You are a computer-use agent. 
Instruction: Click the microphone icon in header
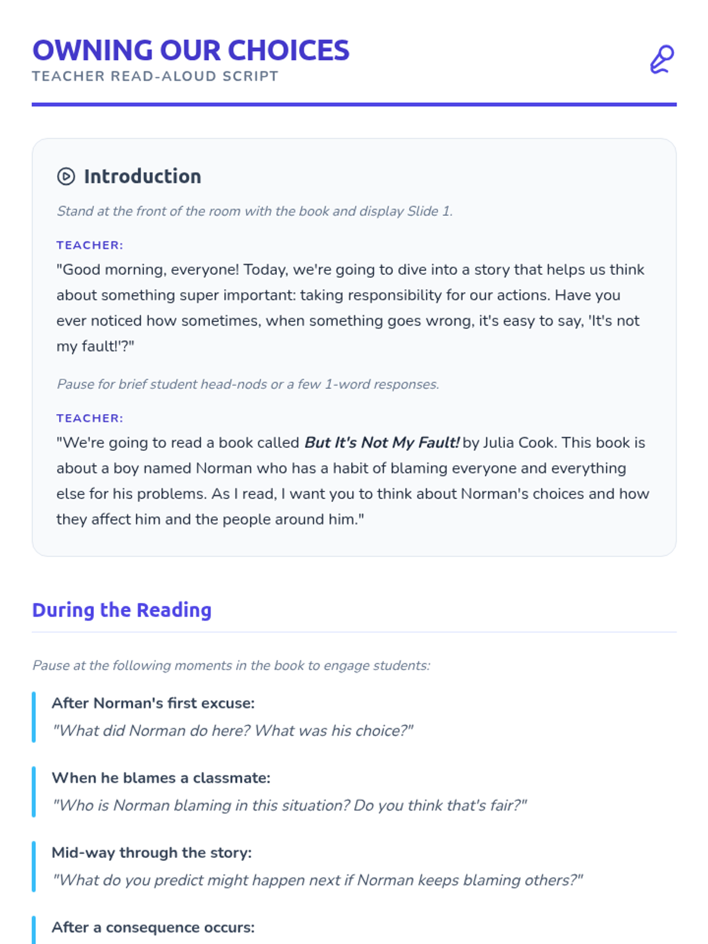tap(662, 59)
